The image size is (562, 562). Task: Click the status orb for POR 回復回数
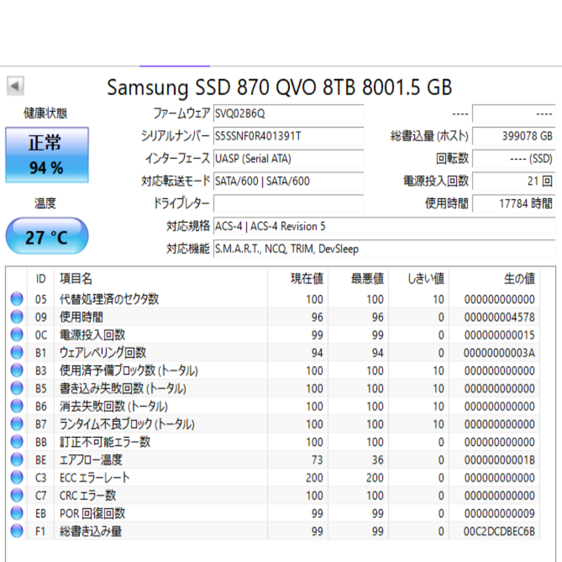click(x=17, y=513)
